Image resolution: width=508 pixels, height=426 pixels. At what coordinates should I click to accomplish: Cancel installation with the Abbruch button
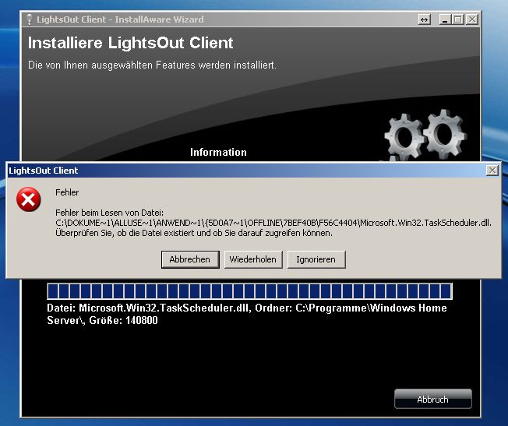433,399
